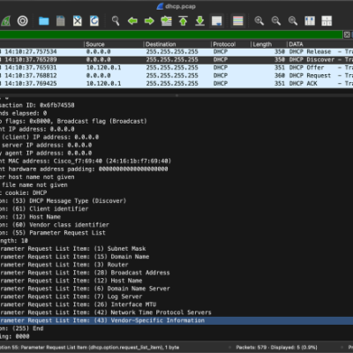Toggle packet list colorization icon
This screenshot has height=353, width=353.
coord(238,21)
